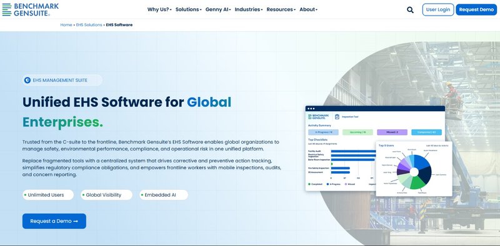Image resolution: width=500 pixels, height=246 pixels.
Task: Click the Global Visibility pill
Action: click(x=106, y=195)
